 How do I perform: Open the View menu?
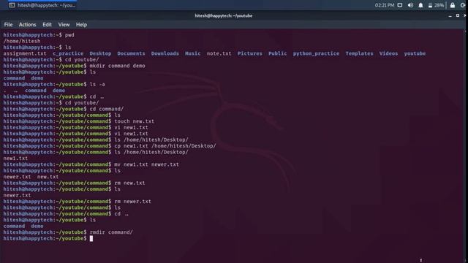pos(64,25)
